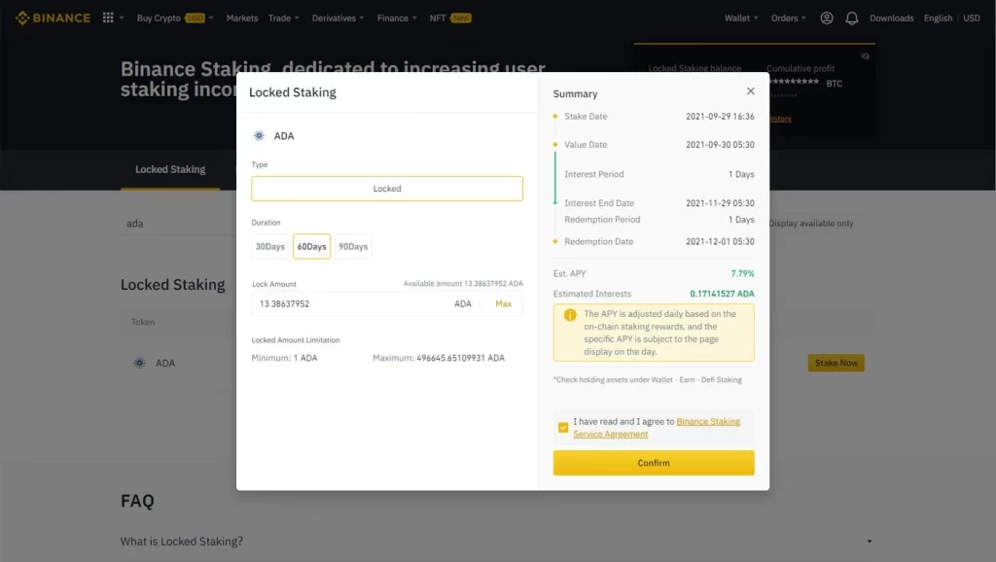Toggle the hide balance eye icon
Viewport: 996px width, 562px height.
tap(865, 56)
